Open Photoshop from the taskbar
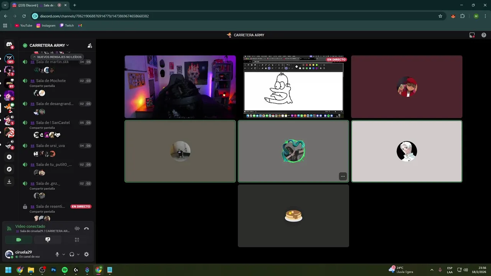 (x=53, y=270)
